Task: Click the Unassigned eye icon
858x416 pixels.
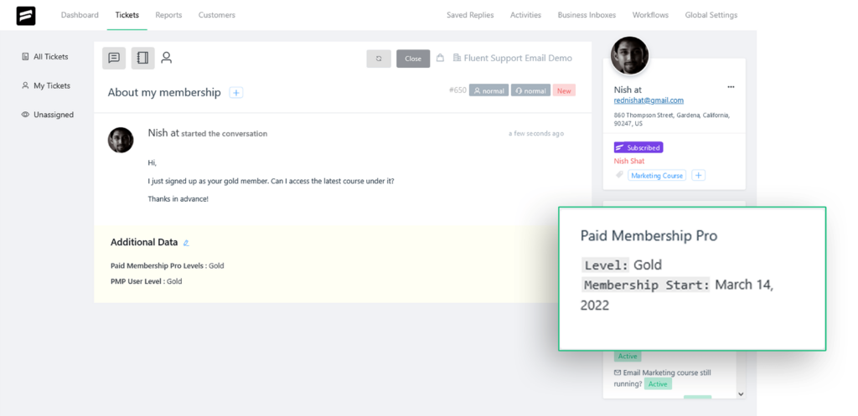Action: click(x=25, y=115)
